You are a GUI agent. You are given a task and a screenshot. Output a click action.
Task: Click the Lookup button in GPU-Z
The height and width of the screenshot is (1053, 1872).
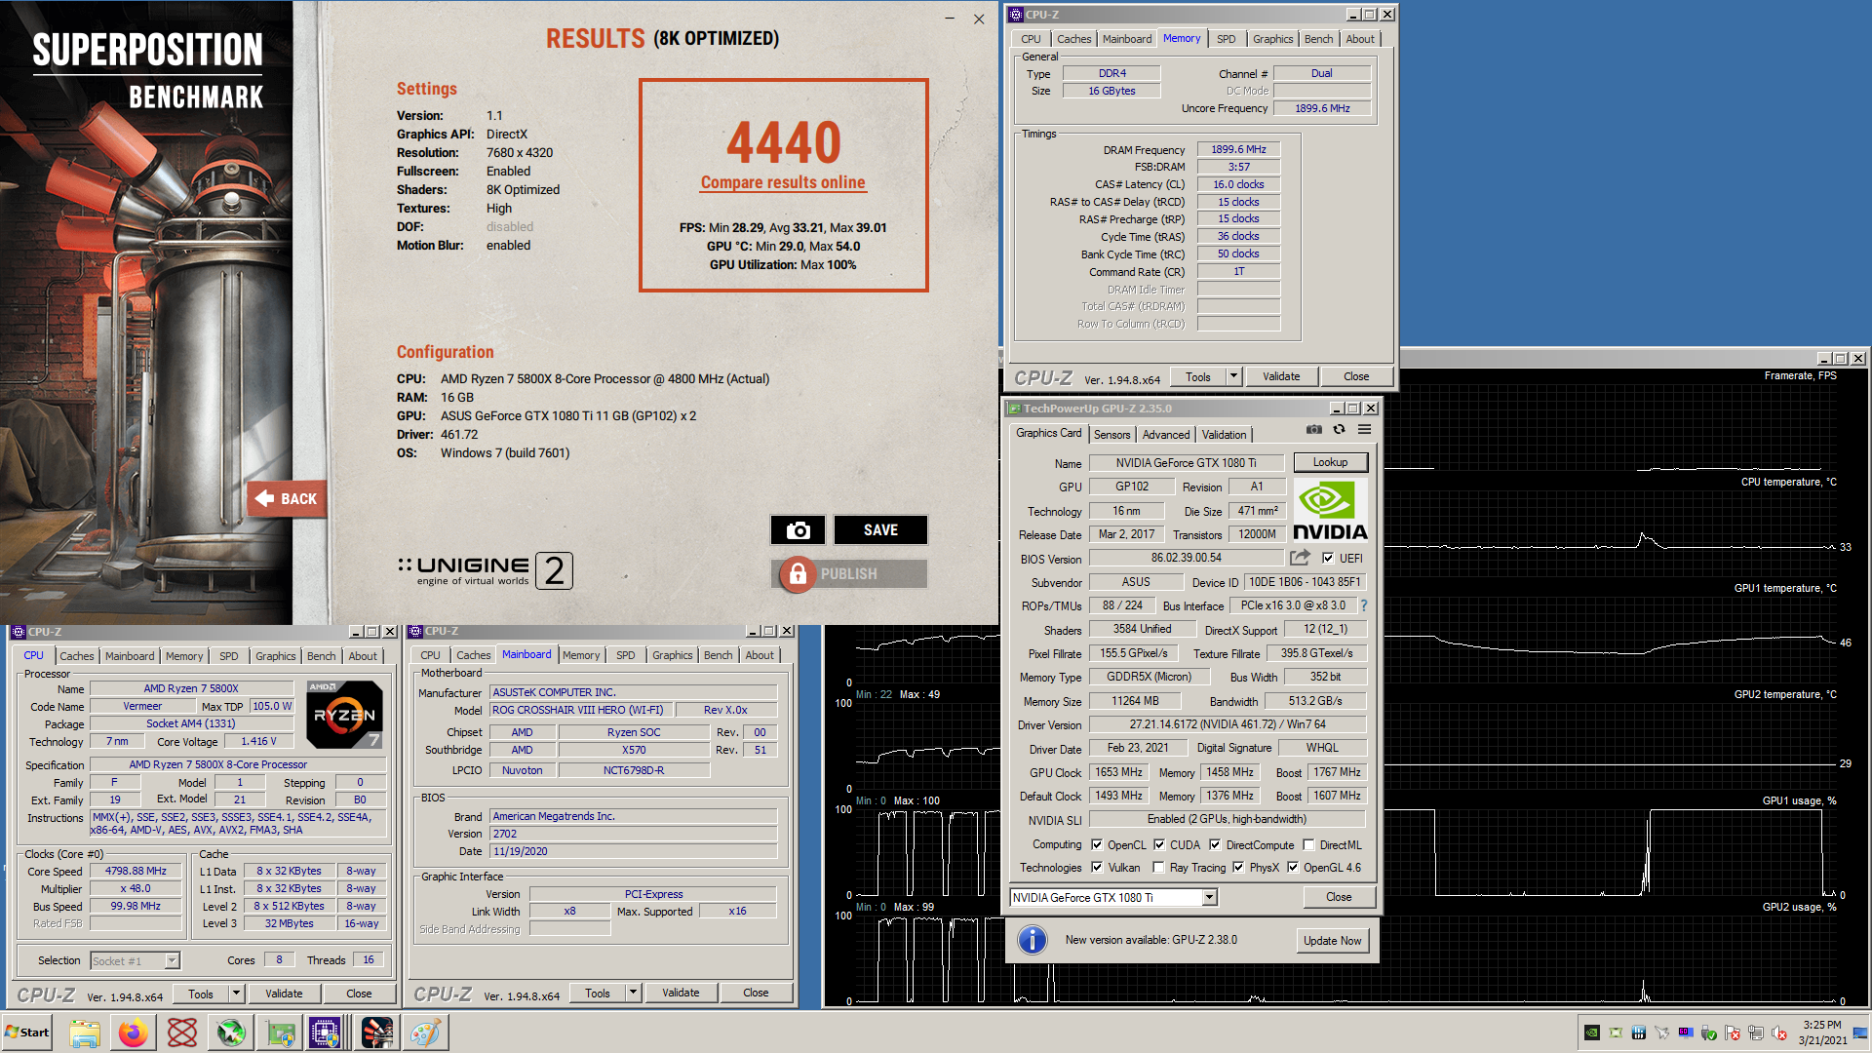[1330, 462]
